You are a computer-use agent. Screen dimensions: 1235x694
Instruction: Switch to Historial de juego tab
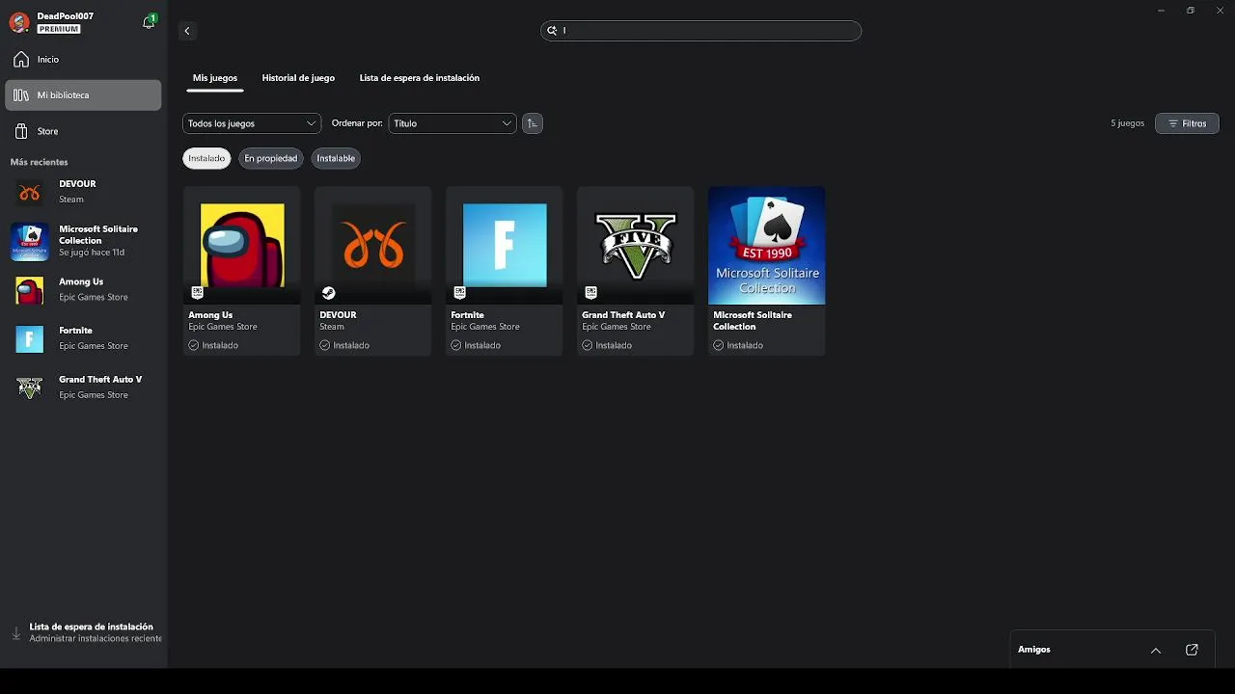[x=298, y=78]
